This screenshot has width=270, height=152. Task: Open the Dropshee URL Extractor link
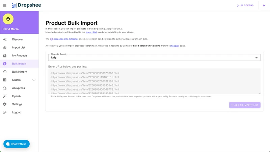65,39
